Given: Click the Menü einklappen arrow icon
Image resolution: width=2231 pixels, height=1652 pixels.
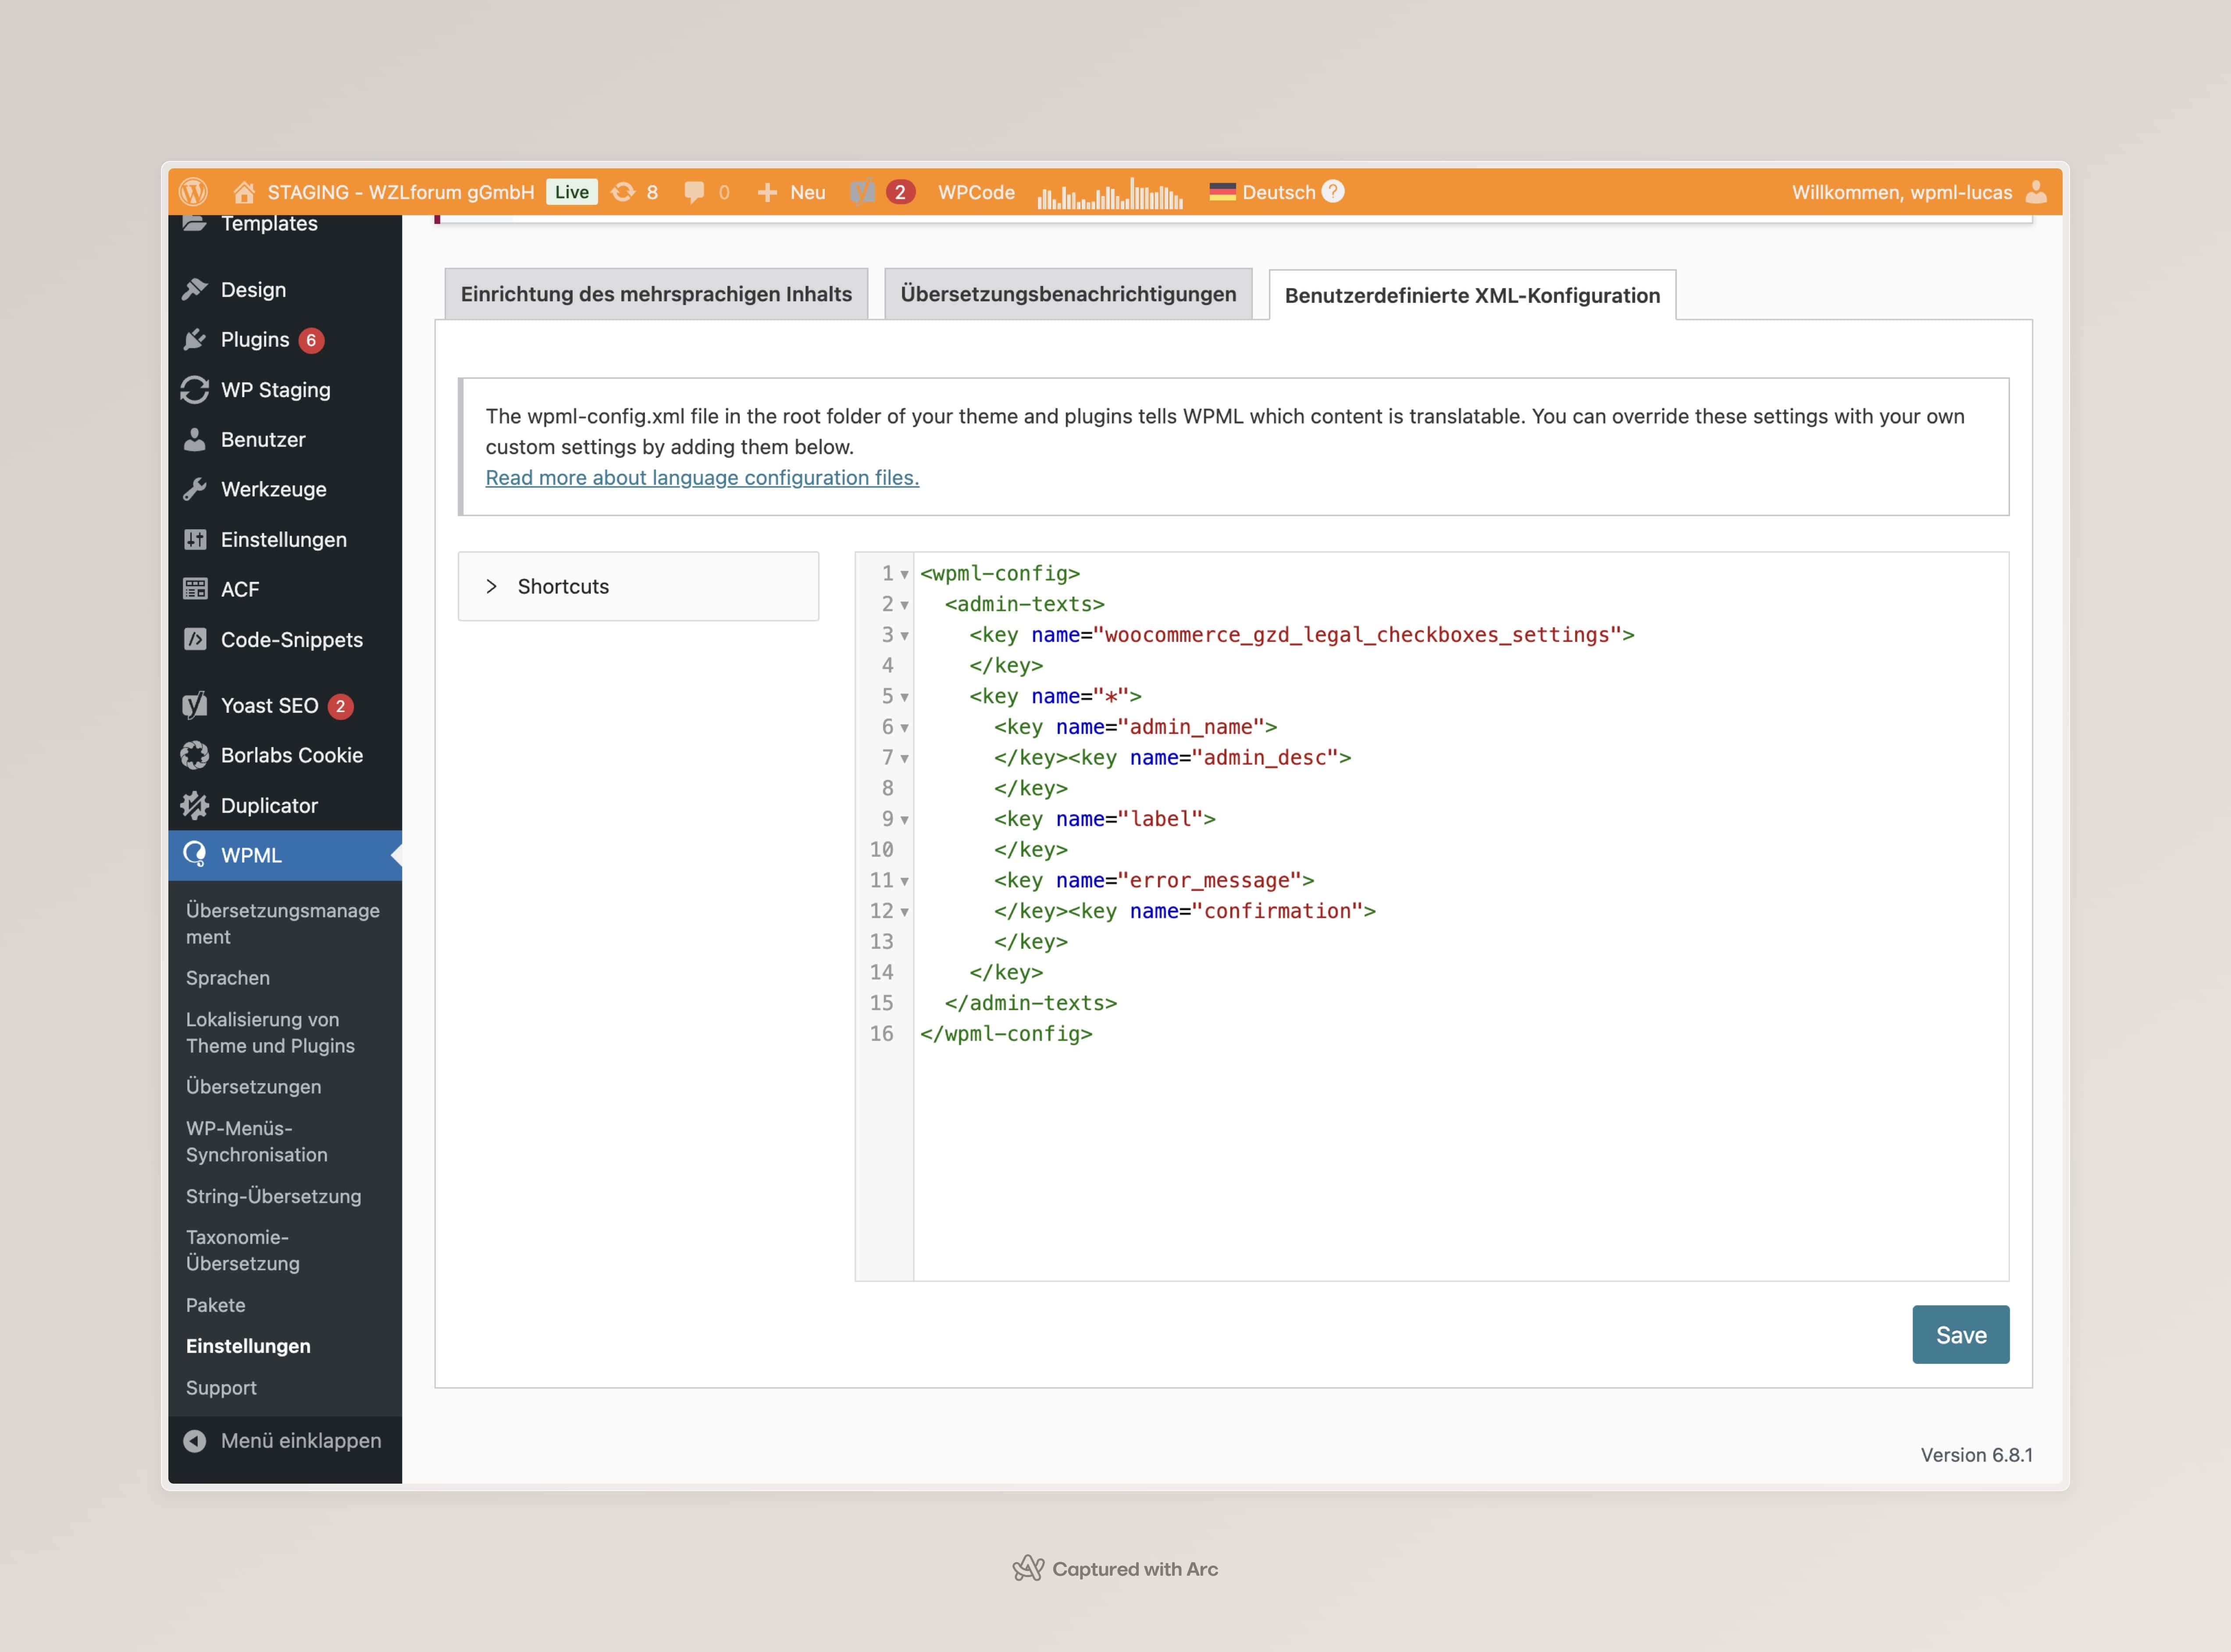Looking at the screenshot, I should [195, 1441].
